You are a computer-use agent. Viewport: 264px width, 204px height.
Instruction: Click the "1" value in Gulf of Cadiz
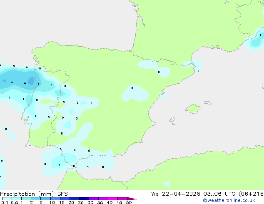pos(60,165)
